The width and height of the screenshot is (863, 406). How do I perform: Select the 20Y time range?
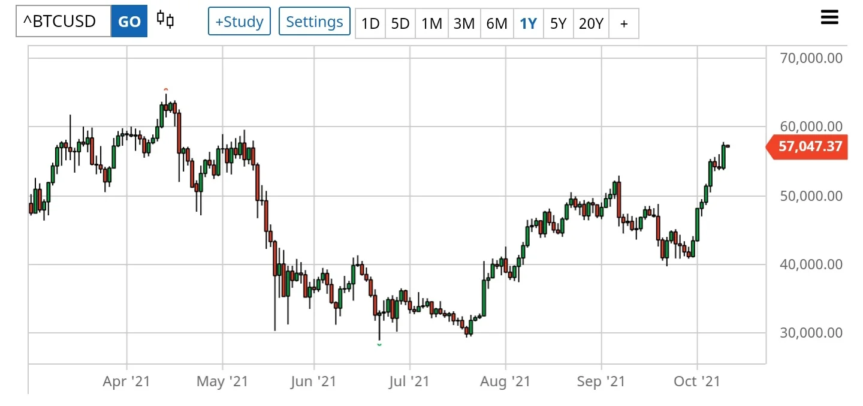(591, 23)
